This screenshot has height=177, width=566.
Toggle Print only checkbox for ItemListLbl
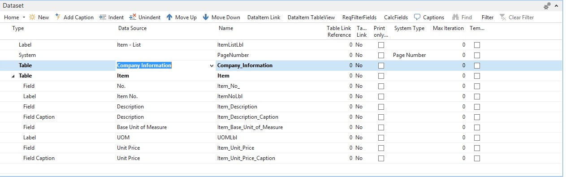coord(381,45)
